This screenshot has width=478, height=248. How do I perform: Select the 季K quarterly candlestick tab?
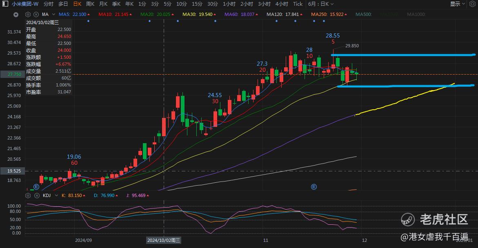(x=116, y=4)
